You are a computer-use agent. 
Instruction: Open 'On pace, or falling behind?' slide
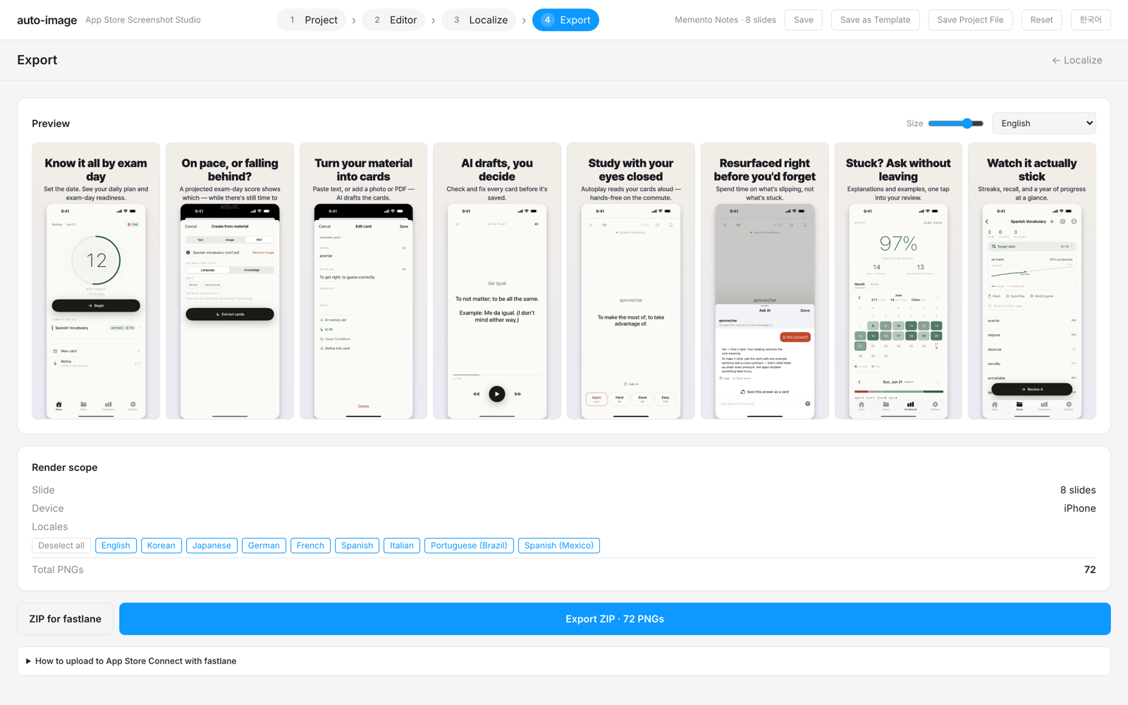click(230, 281)
